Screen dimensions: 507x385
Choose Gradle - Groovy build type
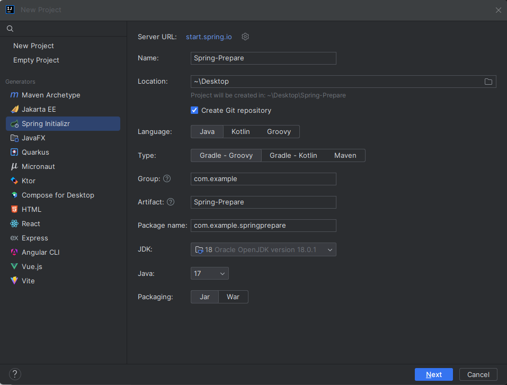click(x=226, y=156)
